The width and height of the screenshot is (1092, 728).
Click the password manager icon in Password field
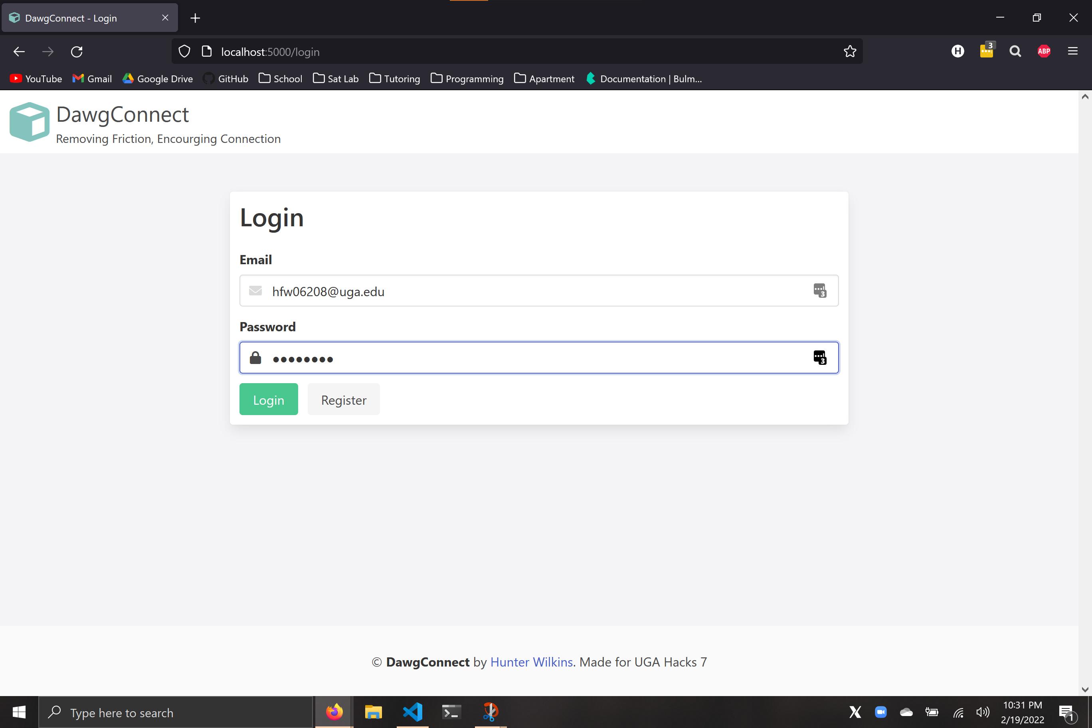click(x=819, y=358)
